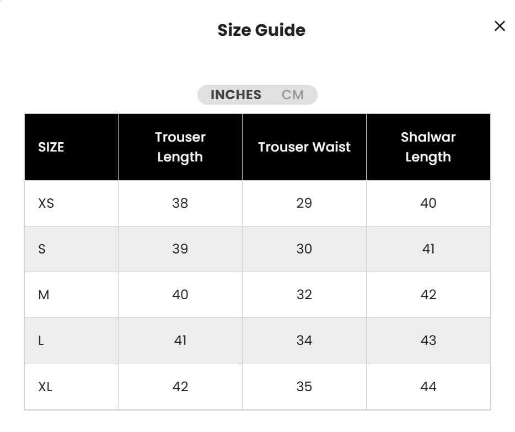The height and width of the screenshot is (432, 515).
Task: Select INCHES unit option
Action: (x=236, y=95)
